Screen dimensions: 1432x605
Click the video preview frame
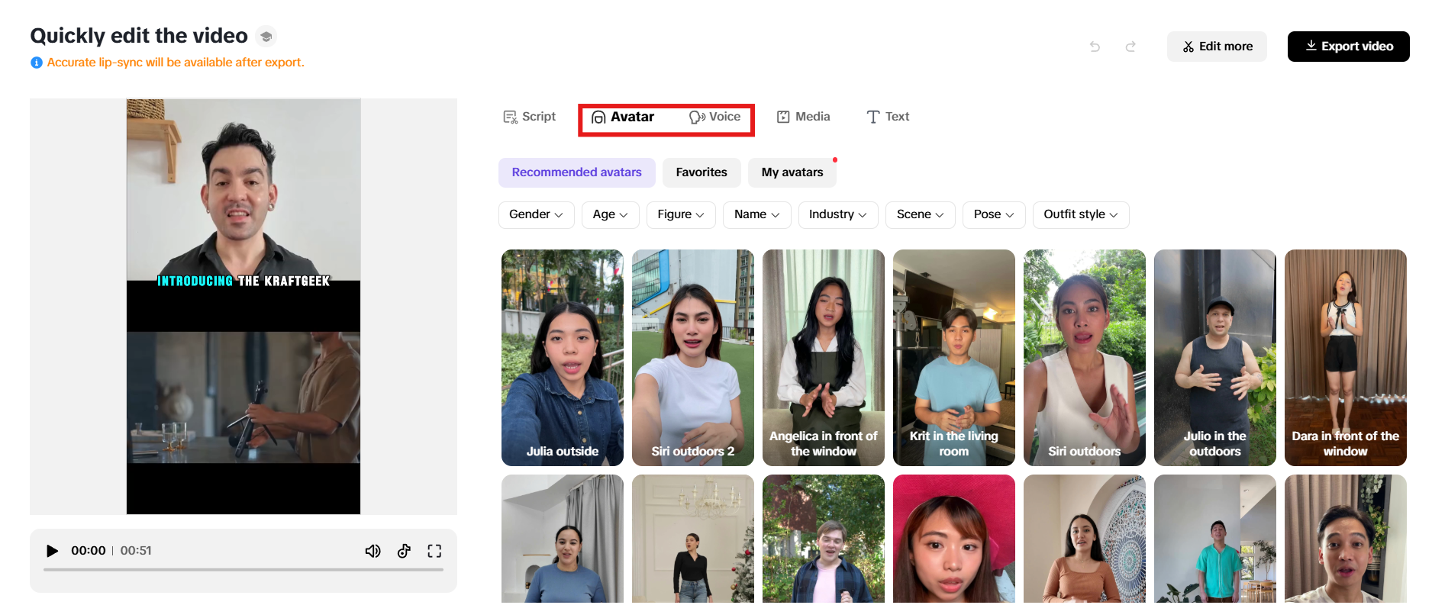(244, 307)
